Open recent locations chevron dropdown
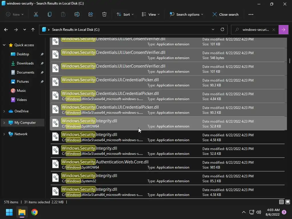The width and height of the screenshot is (292, 219). point(25,30)
